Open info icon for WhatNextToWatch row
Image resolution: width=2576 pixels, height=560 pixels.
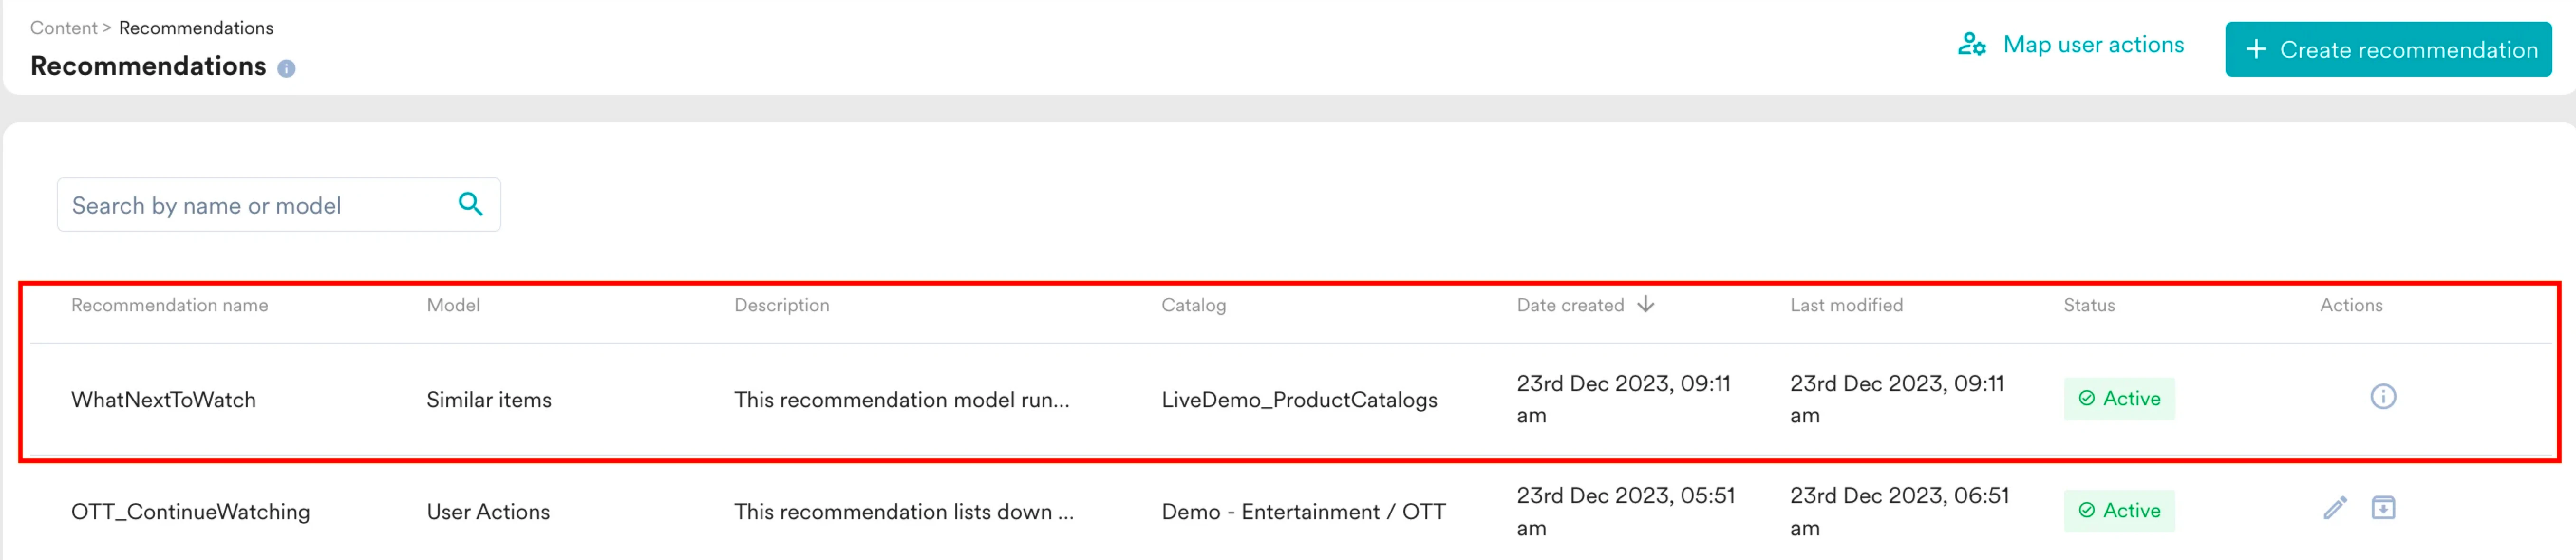tap(2382, 397)
